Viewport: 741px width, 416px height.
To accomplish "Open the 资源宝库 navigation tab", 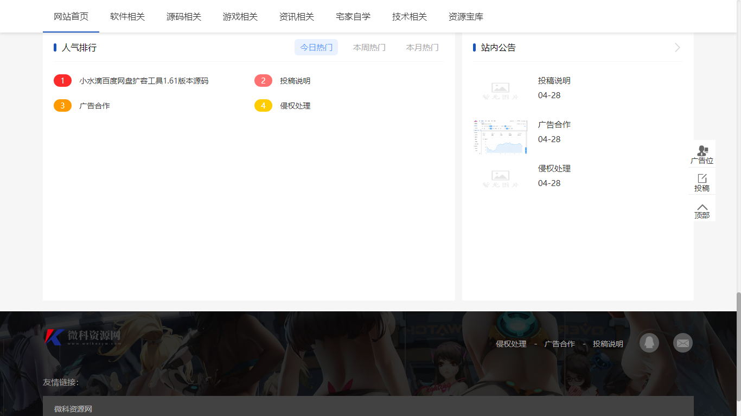I will 466,16.
